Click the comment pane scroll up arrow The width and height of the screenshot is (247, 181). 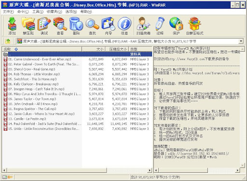point(242,49)
